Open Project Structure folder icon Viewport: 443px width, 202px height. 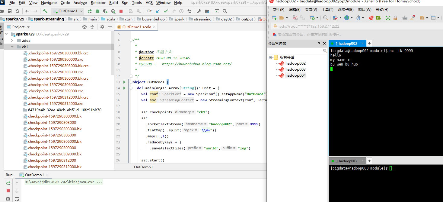207,11
